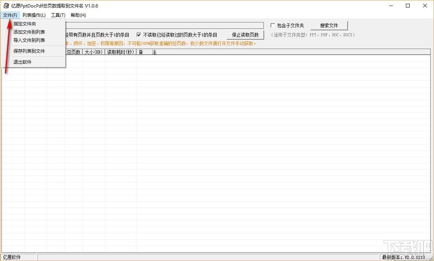Click 最新版本: V2.0.1210 status text

click(x=404, y=257)
